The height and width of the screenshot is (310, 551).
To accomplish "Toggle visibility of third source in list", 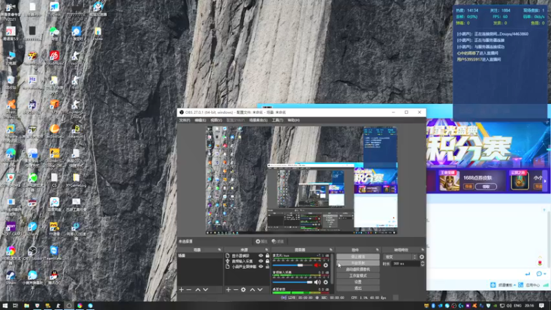I will pos(261,267).
